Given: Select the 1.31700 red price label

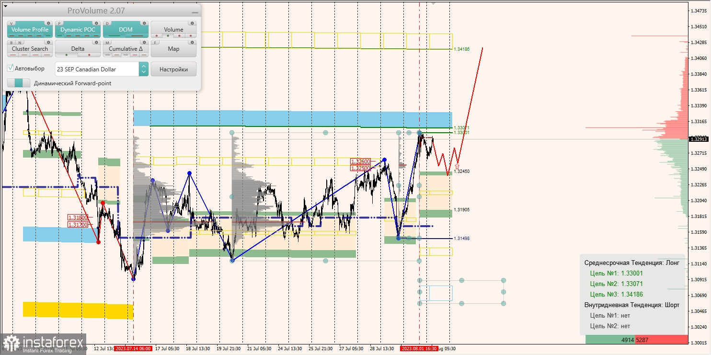Looking at the screenshot, I should click(78, 224).
